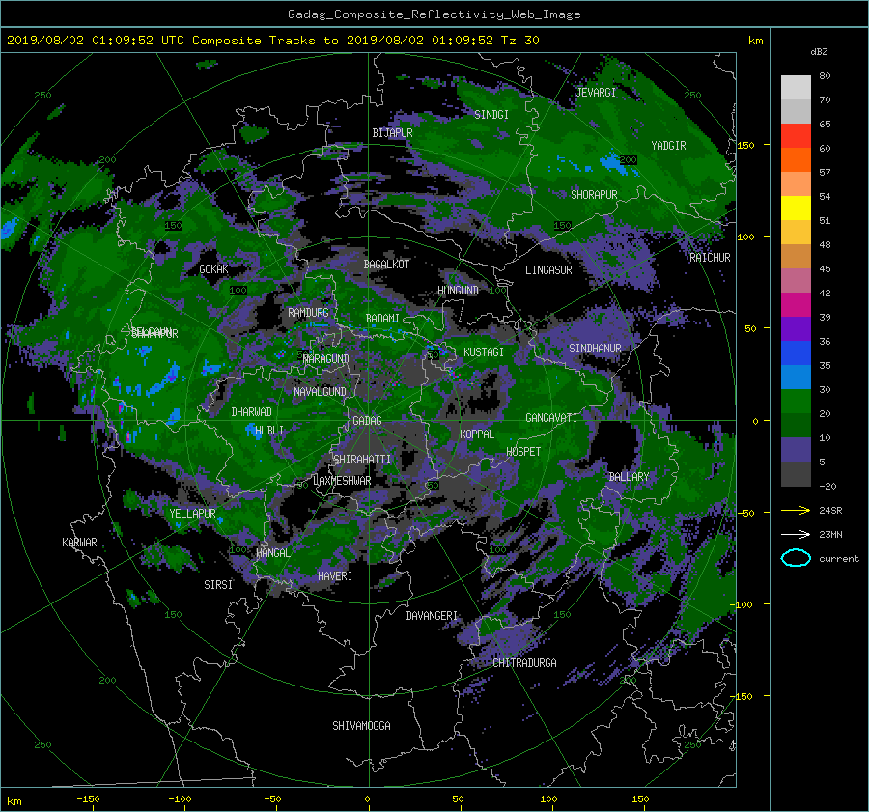Click the Gadag_Composite_Reflectivity_Web_Image title
This screenshot has height=812, width=869.
[x=434, y=14]
